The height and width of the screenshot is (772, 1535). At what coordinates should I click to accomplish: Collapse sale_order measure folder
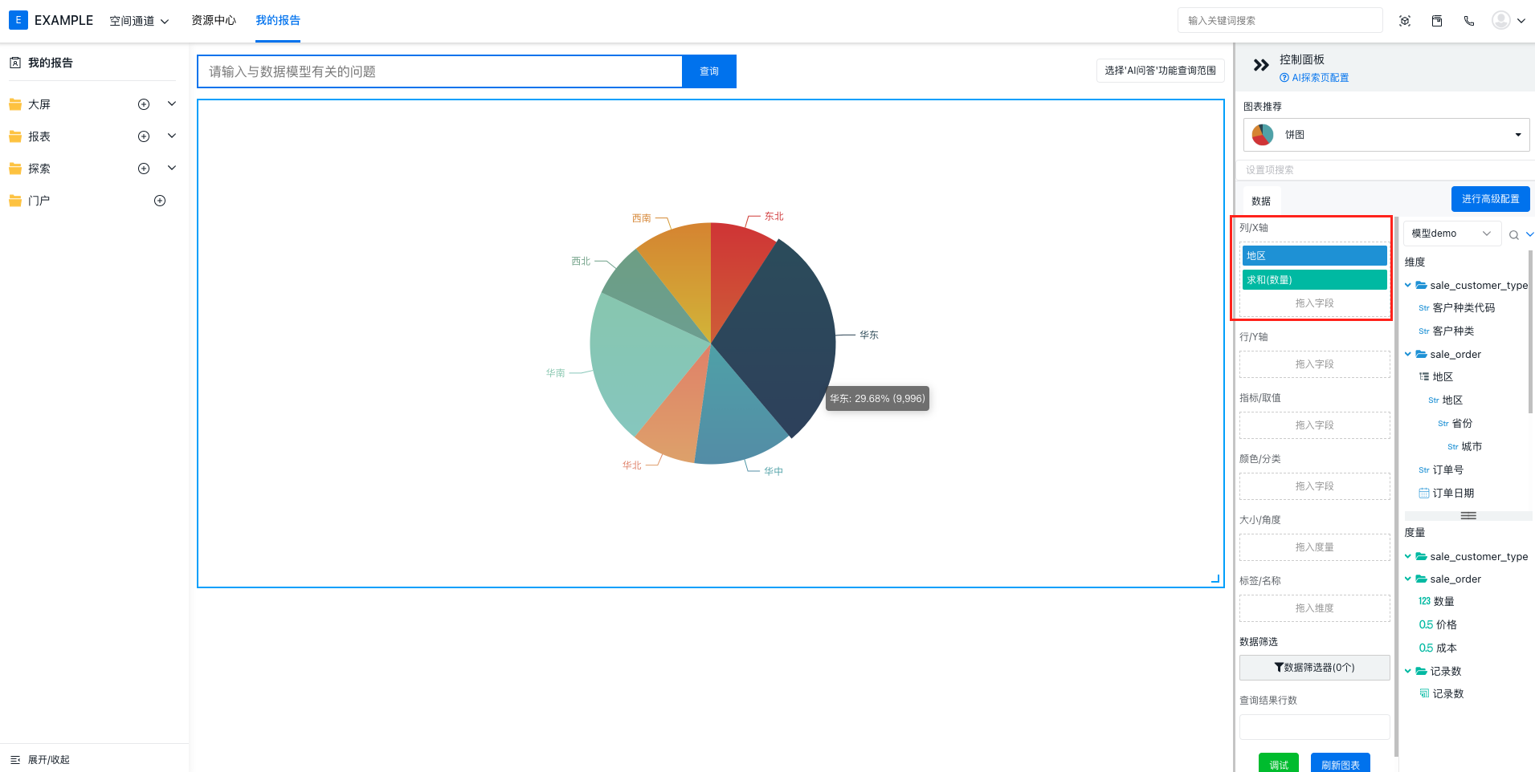[x=1408, y=579]
